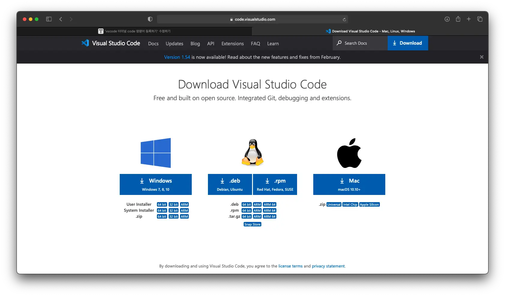Click the Apple logo image
The width and height of the screenshot is (505, 296).
(349, 153)
